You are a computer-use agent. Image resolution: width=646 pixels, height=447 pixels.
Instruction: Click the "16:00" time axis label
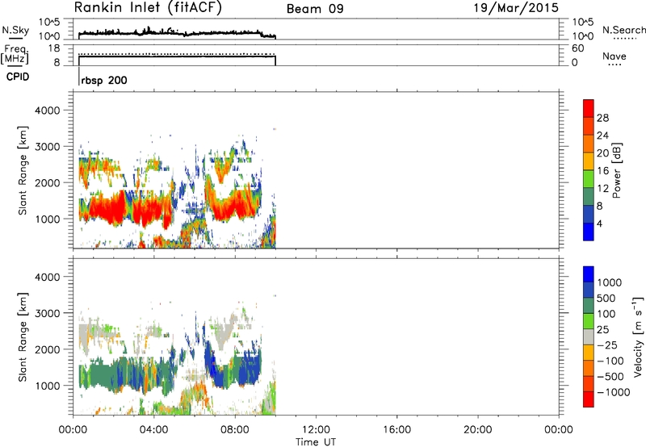397,430
